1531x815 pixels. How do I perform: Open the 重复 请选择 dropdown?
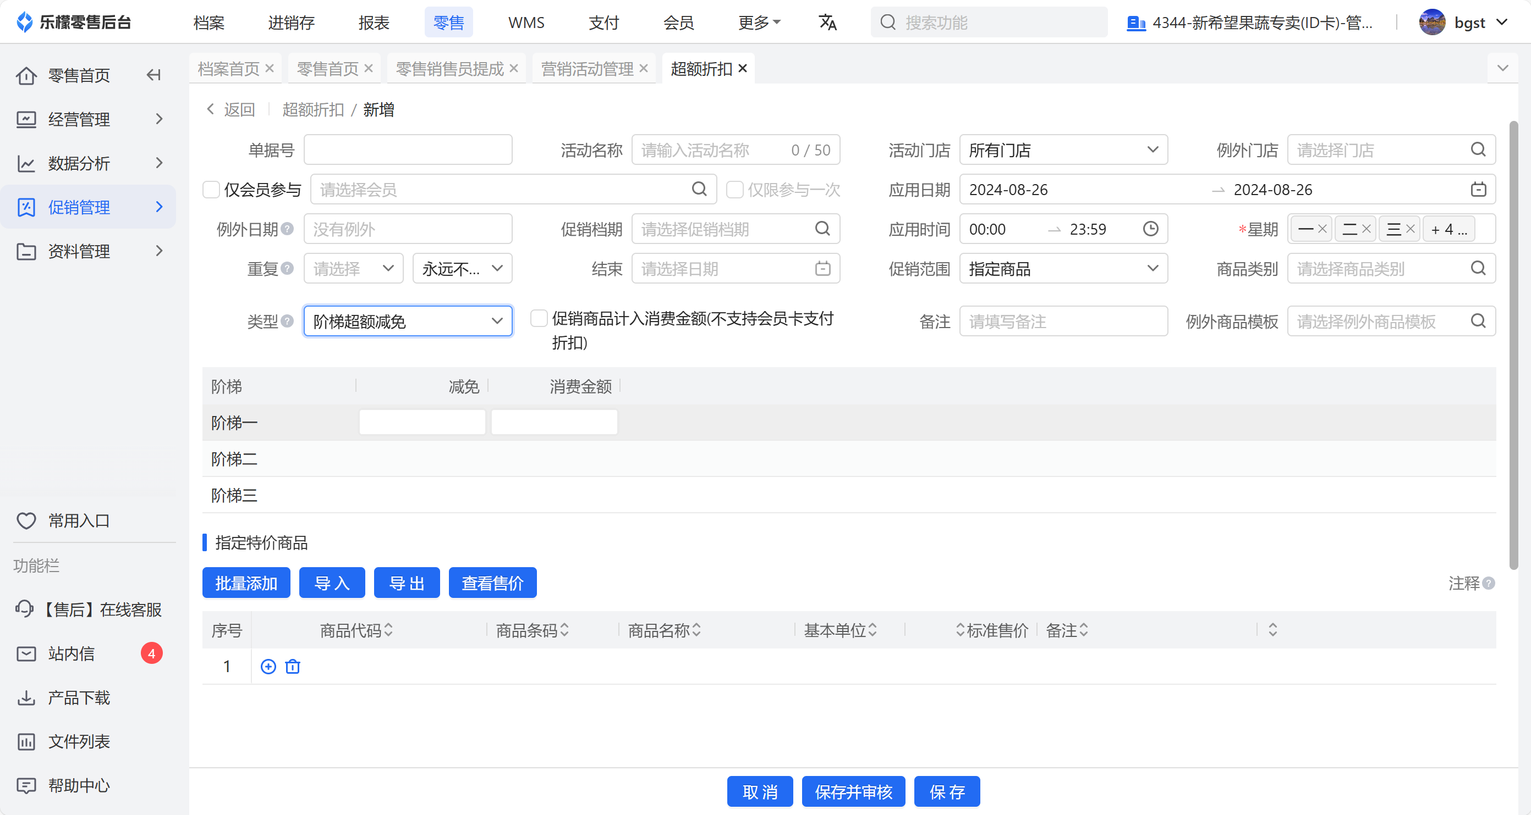pyautogui.click(x=354, y=269)
